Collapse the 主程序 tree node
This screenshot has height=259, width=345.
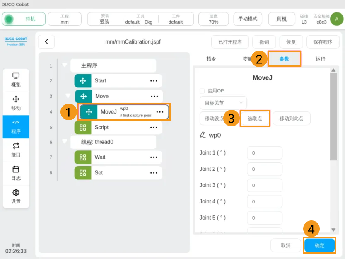click(64, 65)
